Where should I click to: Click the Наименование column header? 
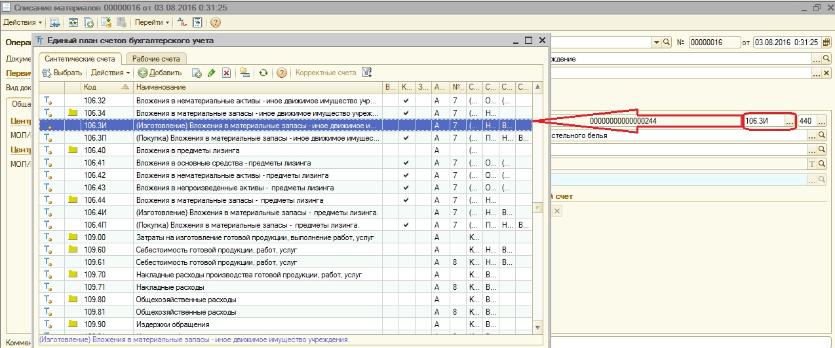258,87
